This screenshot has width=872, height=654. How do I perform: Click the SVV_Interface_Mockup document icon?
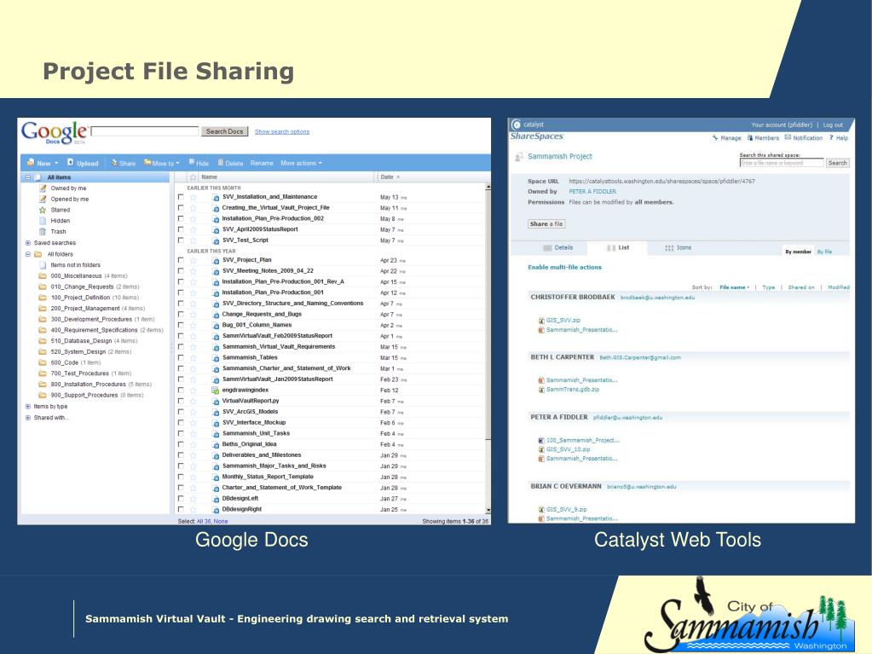(x=215, y=423)
